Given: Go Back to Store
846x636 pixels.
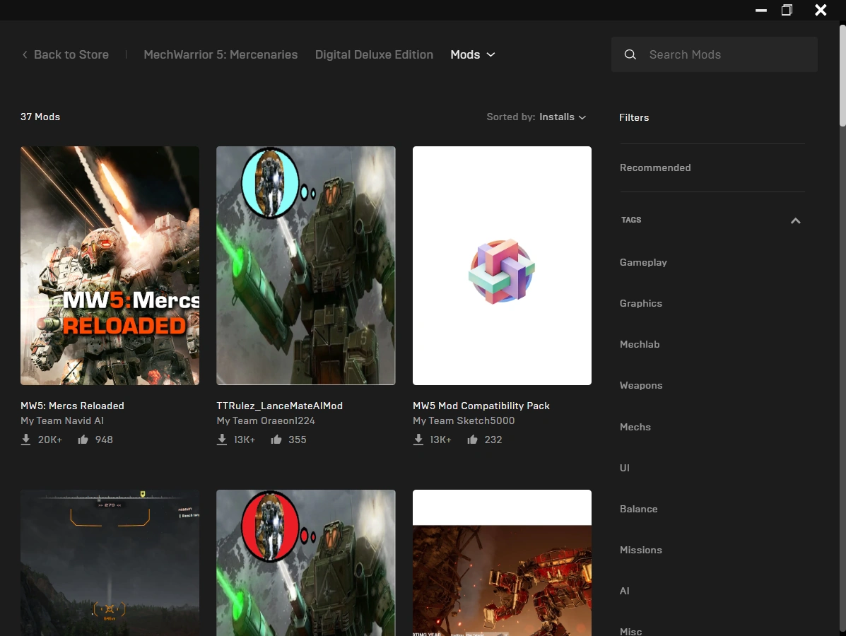Looking at the screenshot, I should (x=71, y=54).
